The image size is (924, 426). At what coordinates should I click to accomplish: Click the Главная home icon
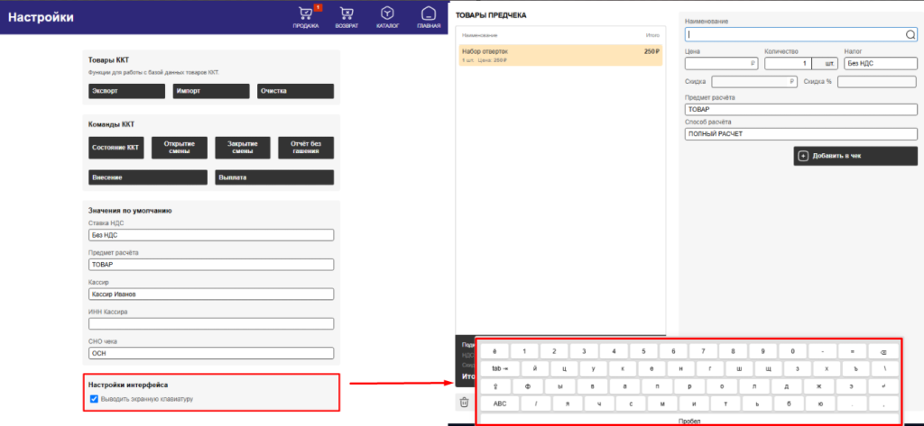click(x=429, y=14)
